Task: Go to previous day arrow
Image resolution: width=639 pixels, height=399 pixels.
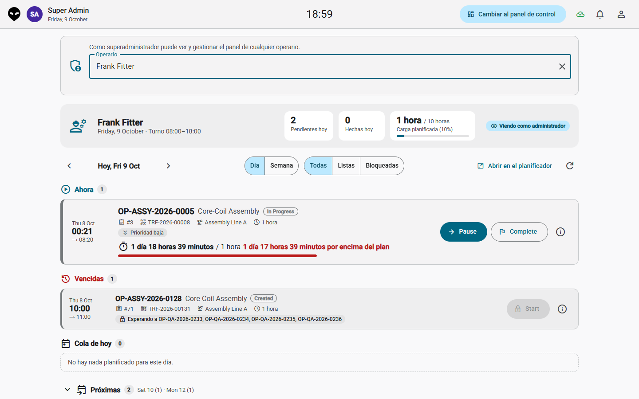Action: pyautogui.click(x=69, y=166)
